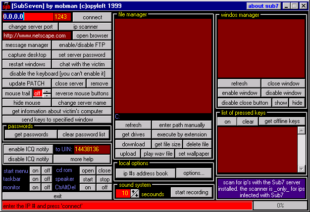Open the local options dialog
310x212 pixels.
[x=194, y=173]
